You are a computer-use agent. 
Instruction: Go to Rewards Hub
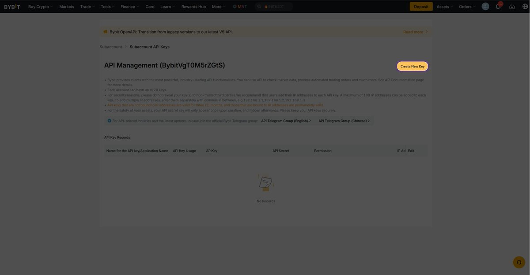click(193, 7)
